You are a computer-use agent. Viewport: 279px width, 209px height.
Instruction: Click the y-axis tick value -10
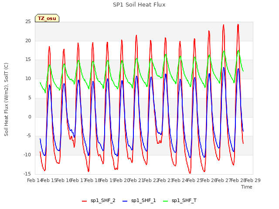coord(27,155)
